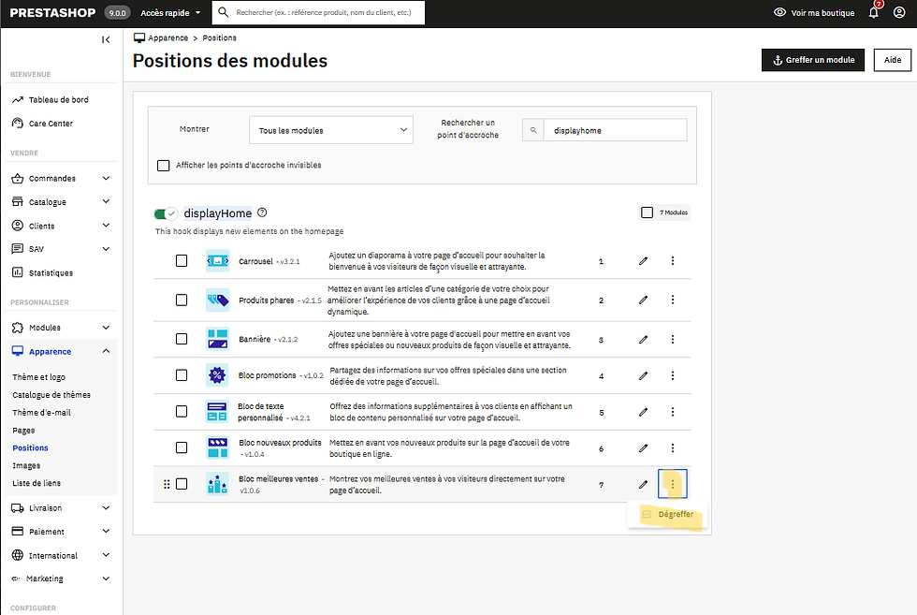The width and height of the screenshot is (917, 615).
Task: Check the Bannière module checkbox
Action: coord(182,340)
